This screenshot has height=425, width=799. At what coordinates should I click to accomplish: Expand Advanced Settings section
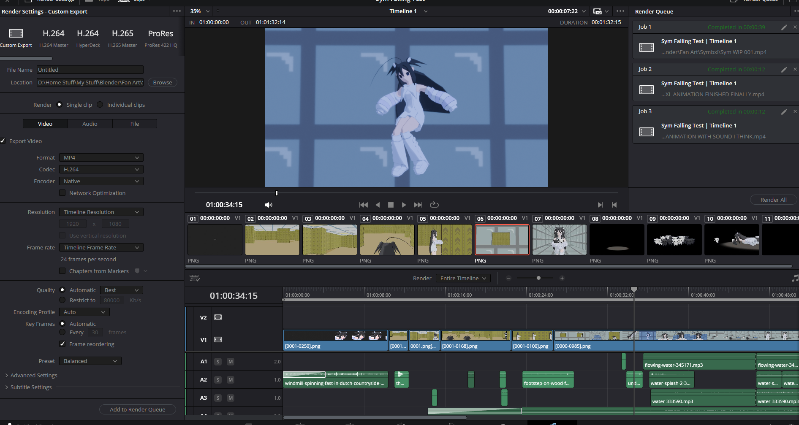pyautogui.click(x=31, y=375)
